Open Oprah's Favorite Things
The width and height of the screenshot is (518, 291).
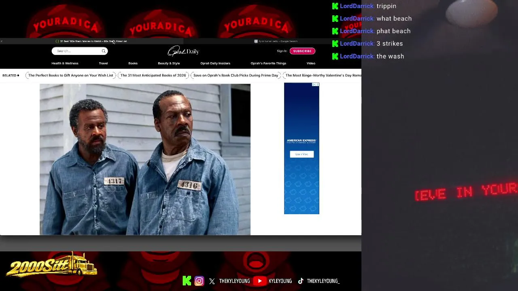point(268,63)
